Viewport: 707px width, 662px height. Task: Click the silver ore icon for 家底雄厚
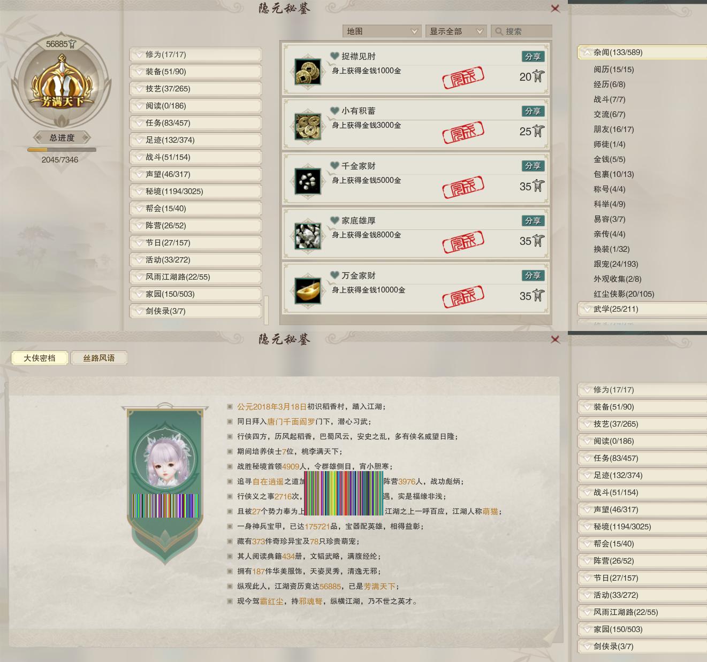tap(308, 236)
